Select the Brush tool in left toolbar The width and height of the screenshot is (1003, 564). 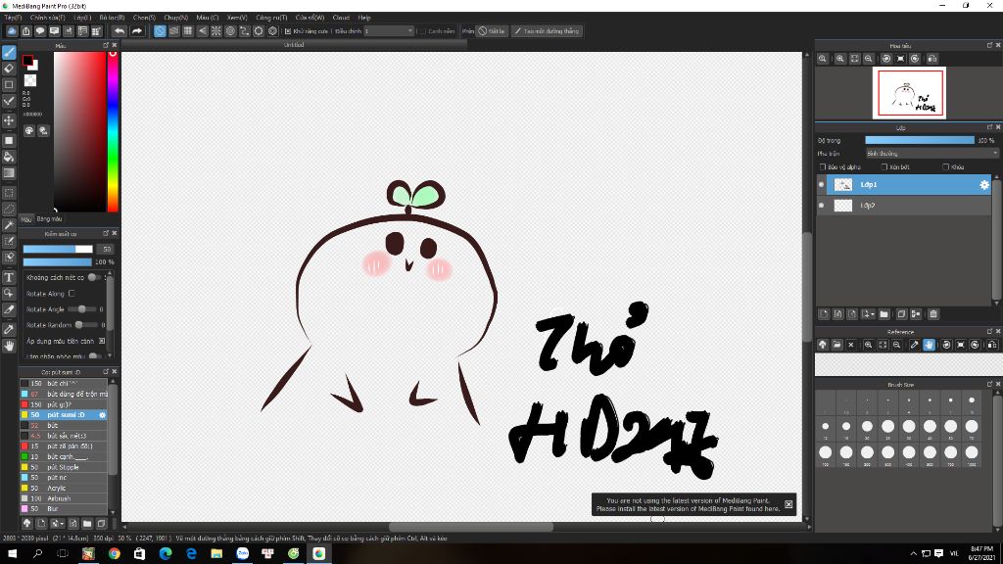coord(9,53)
